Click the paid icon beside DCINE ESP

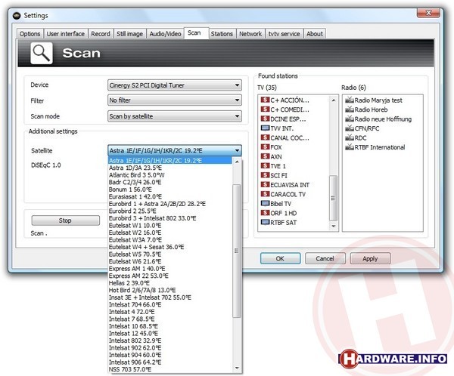click(x=265, y=119)
